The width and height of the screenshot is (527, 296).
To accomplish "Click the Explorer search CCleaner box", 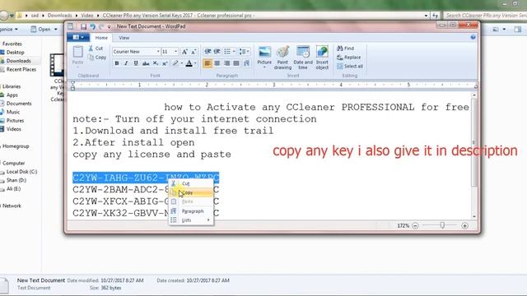I will point(486,16).
